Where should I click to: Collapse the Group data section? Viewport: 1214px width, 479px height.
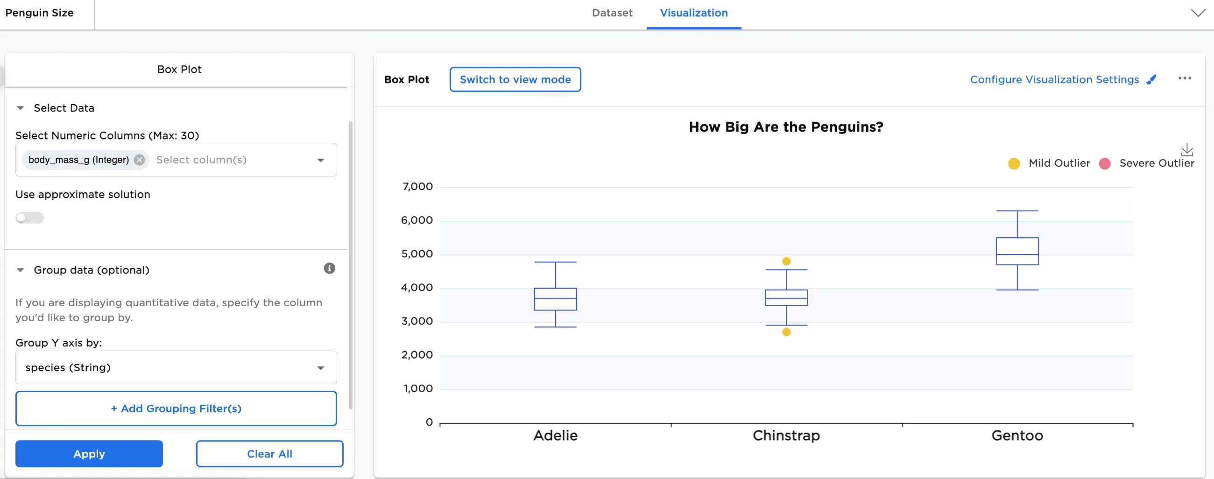[20, 270]
